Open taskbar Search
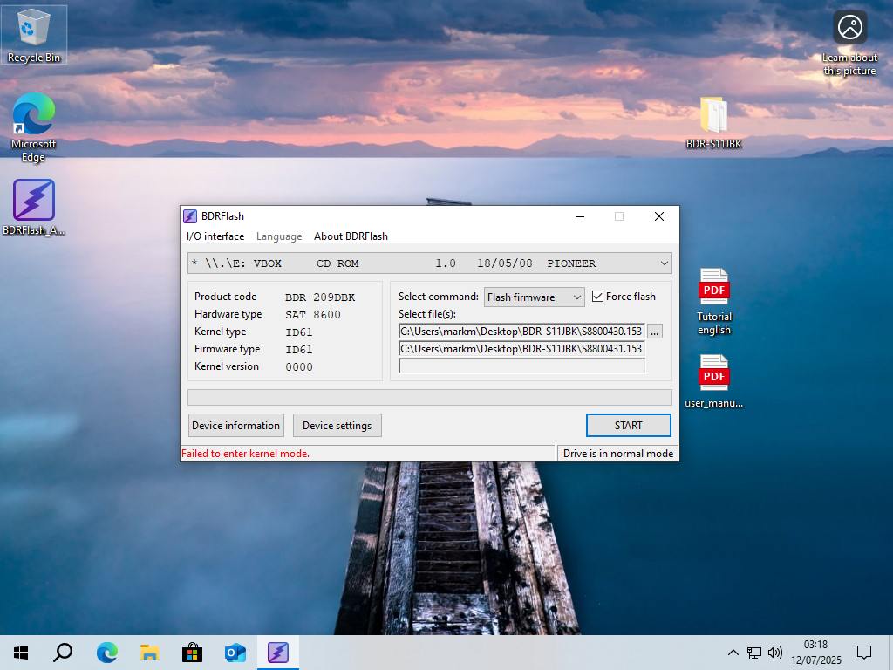The width and height of the screenshot is (893, 670). coord(63,653)
